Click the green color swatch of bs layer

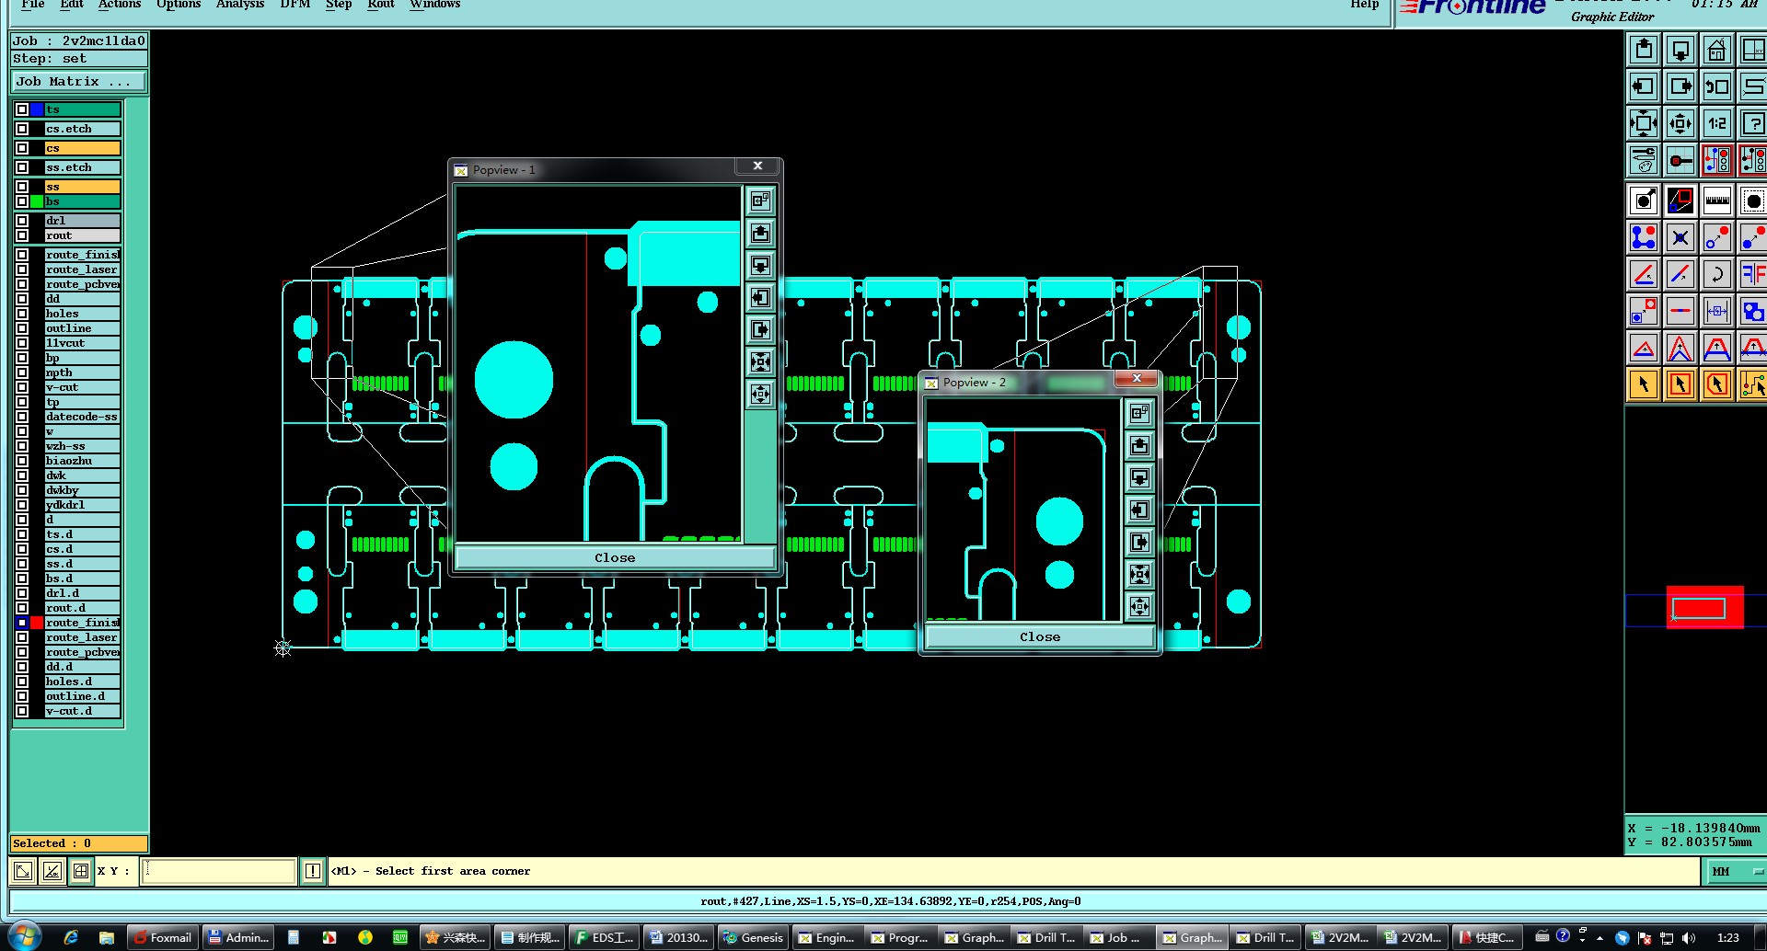point(37,201)
